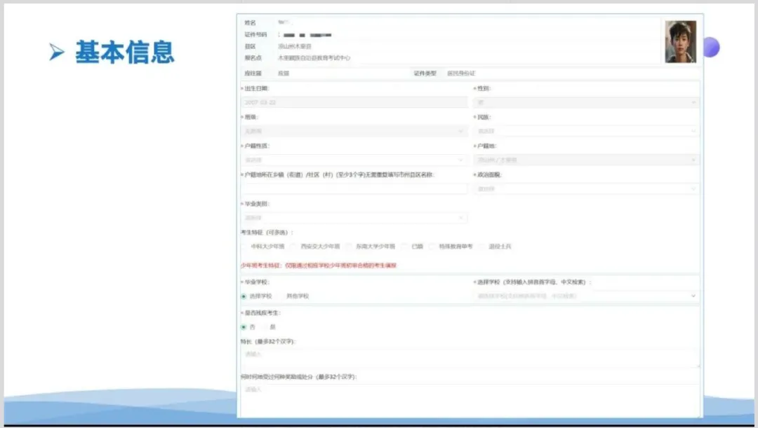Click the 考生特征 (可多选) label
758x428 pixels.
tap(267, 233)
